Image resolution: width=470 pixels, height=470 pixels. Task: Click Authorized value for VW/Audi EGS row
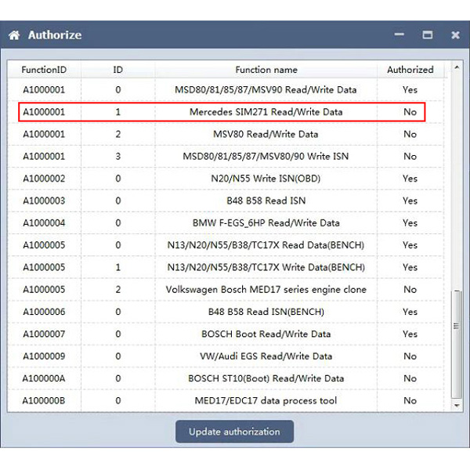(410, 356)
